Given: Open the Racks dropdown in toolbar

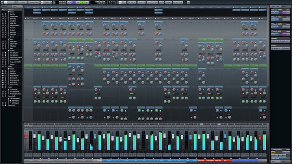Looking at the screenshot, I should (x=47, y=2).
